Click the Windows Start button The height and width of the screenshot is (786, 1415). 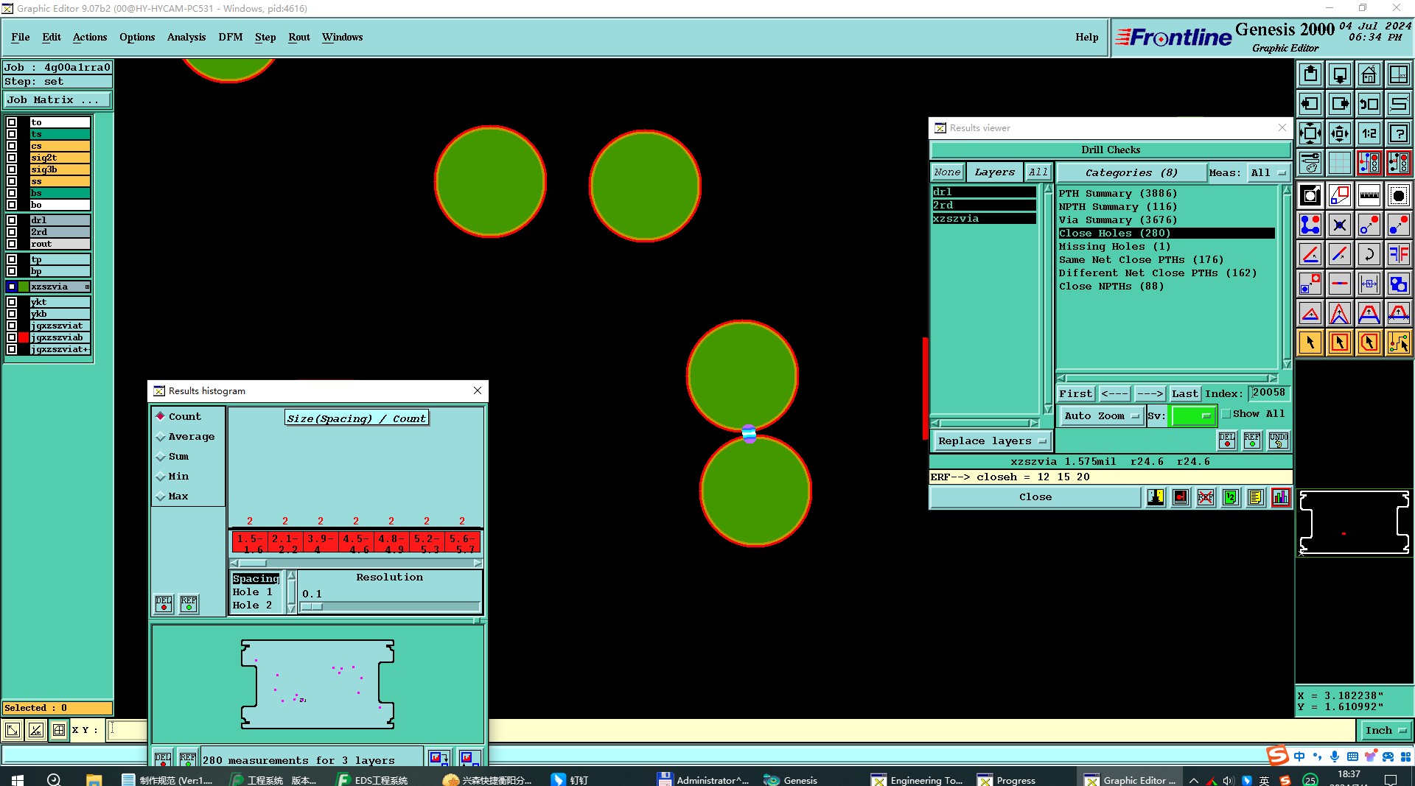[18, 779]
